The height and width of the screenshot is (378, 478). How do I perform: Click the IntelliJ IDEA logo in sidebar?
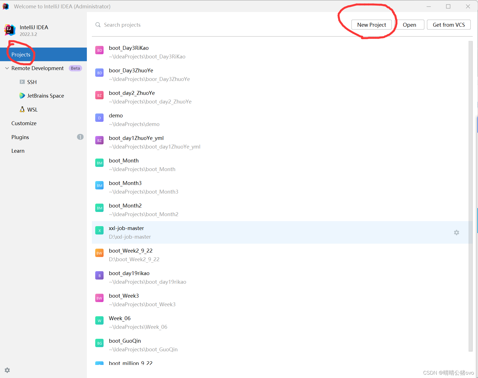click(10, 29)
